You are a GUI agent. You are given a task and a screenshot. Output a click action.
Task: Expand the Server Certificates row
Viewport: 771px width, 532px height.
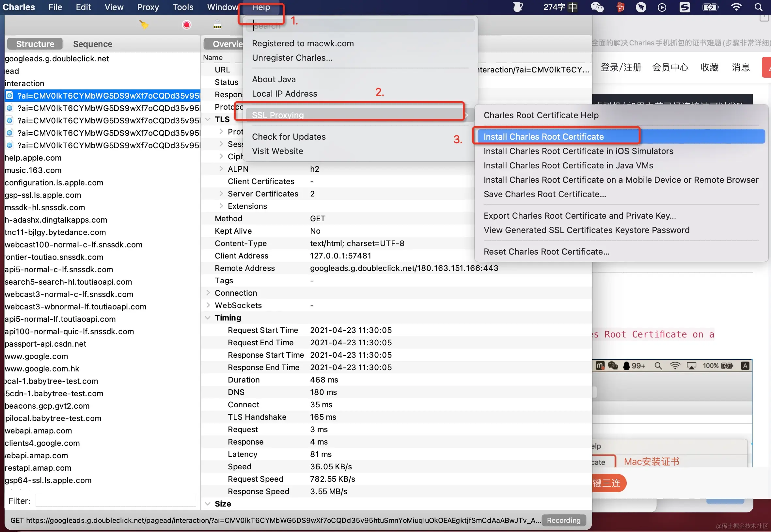click(x=221, y=194)
